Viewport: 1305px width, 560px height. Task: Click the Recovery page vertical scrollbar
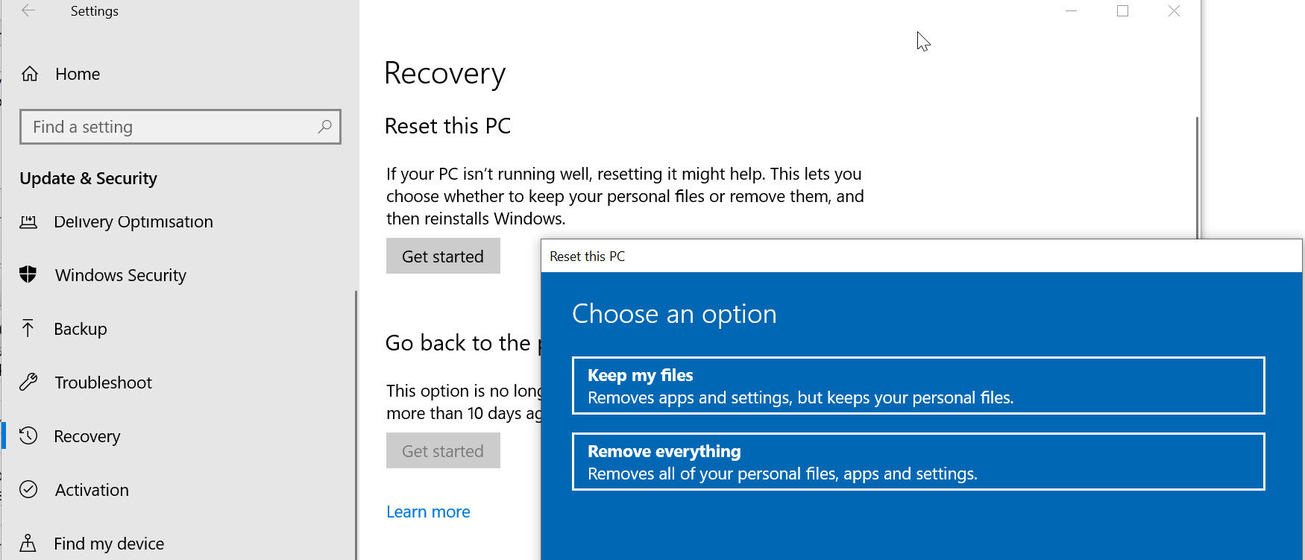tap(1197, 177)
